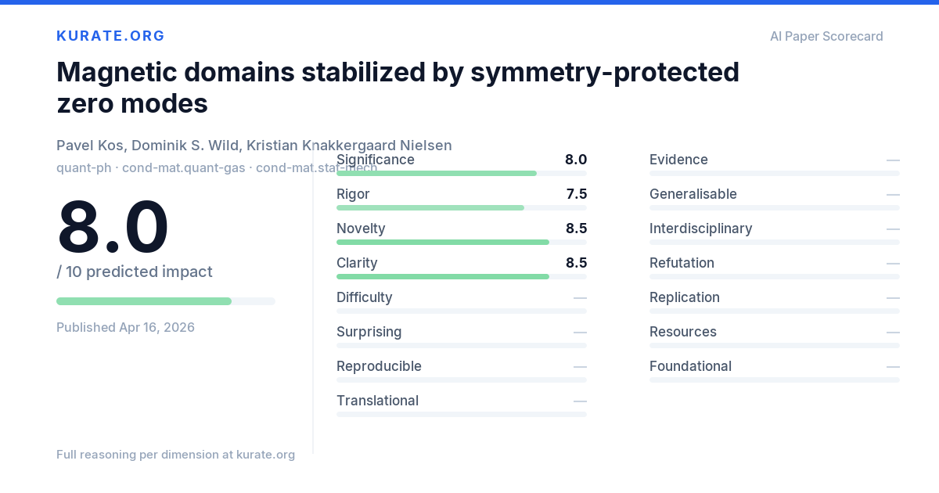
Task: Select the paper title heading
Action: (398, 87)
